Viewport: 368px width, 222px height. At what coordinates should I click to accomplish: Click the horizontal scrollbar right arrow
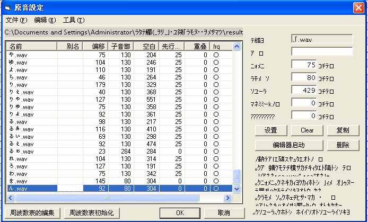(227, 198)
